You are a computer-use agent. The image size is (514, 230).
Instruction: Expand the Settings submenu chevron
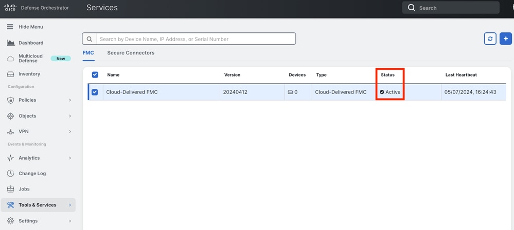point(70,221)
